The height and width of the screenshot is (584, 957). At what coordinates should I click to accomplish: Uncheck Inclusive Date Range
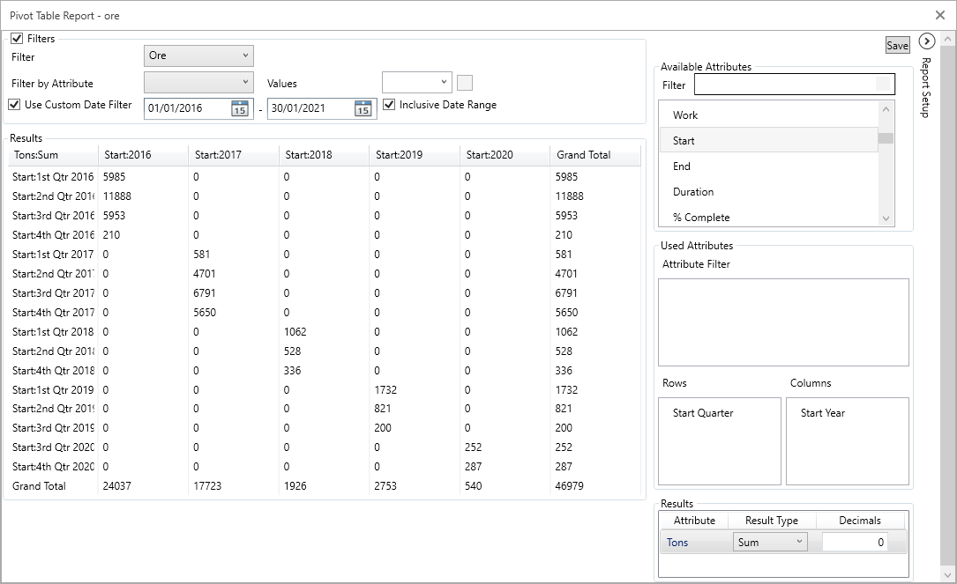(x=389, y=103)
